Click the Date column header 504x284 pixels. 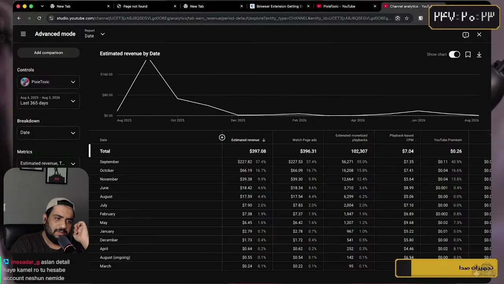(103, 140)
